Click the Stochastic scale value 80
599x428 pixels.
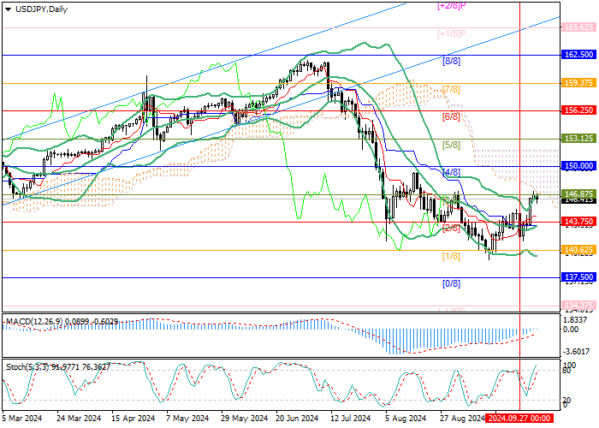click(x=566, y=371)
